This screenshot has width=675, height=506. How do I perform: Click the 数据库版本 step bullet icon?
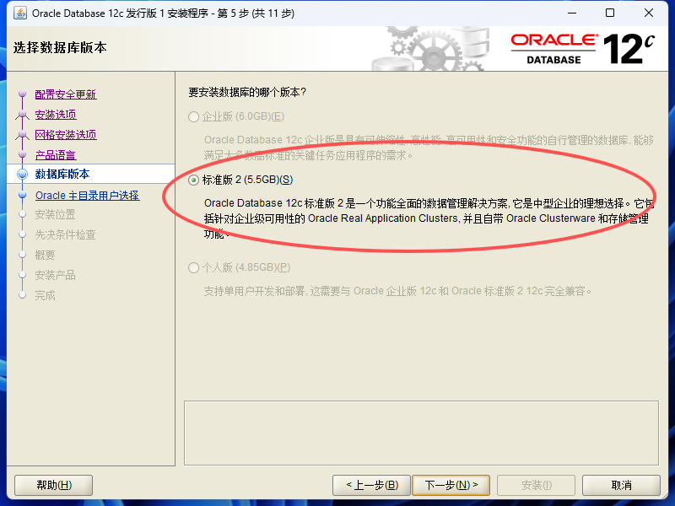pos(23,175)
